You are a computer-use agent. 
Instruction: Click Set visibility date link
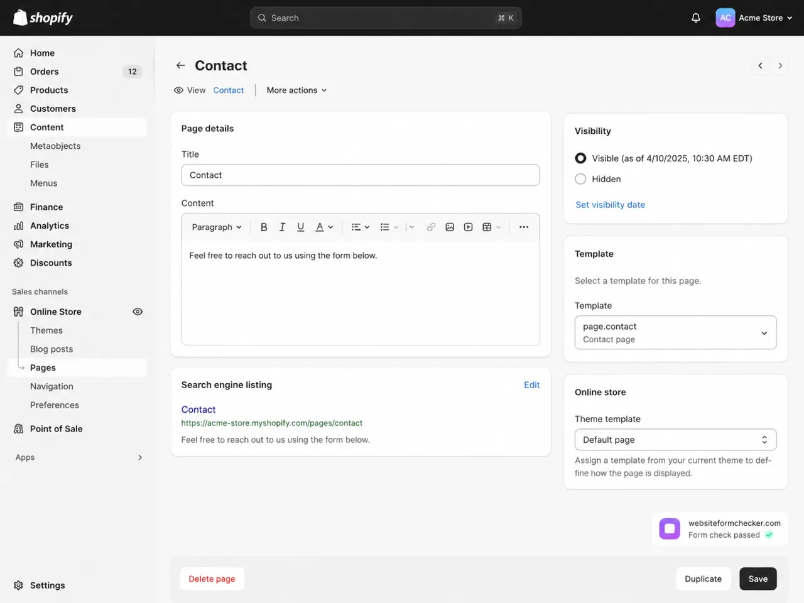point(611,205)
